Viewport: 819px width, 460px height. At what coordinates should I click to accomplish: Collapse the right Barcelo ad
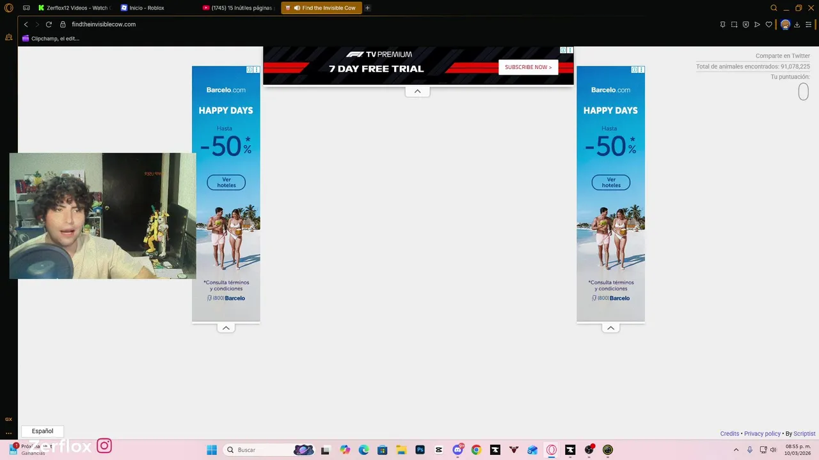point(610,328)
